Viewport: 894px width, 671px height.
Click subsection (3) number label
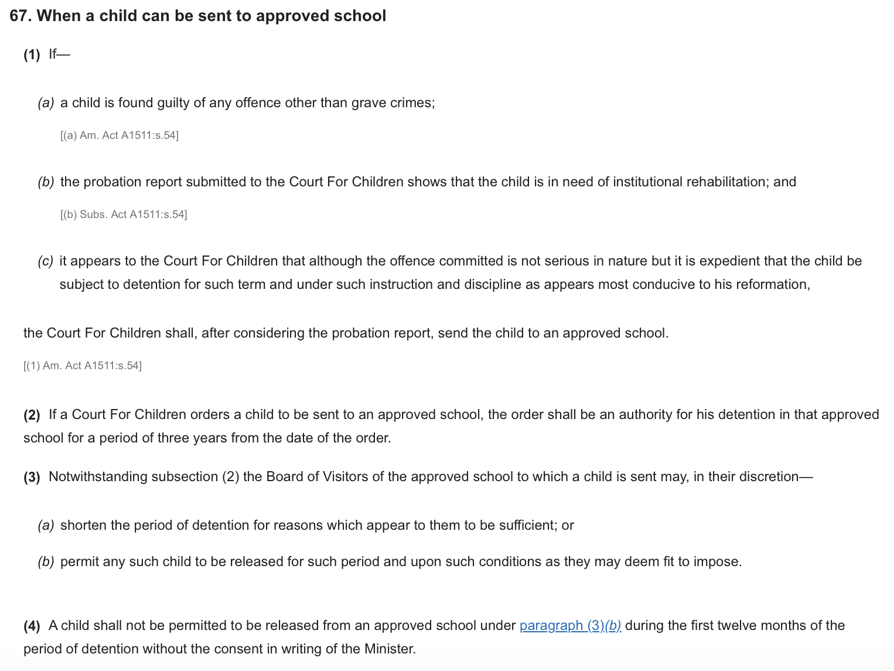pyautogui.click(x=32, y=477)
